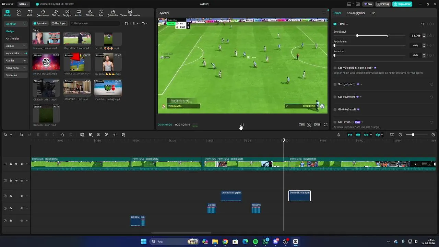Click the player options hamburger menu
439x247 pixels.
point(324,13)
